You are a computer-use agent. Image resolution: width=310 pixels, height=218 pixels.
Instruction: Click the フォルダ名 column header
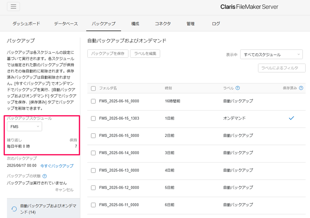tap(108, 88)
